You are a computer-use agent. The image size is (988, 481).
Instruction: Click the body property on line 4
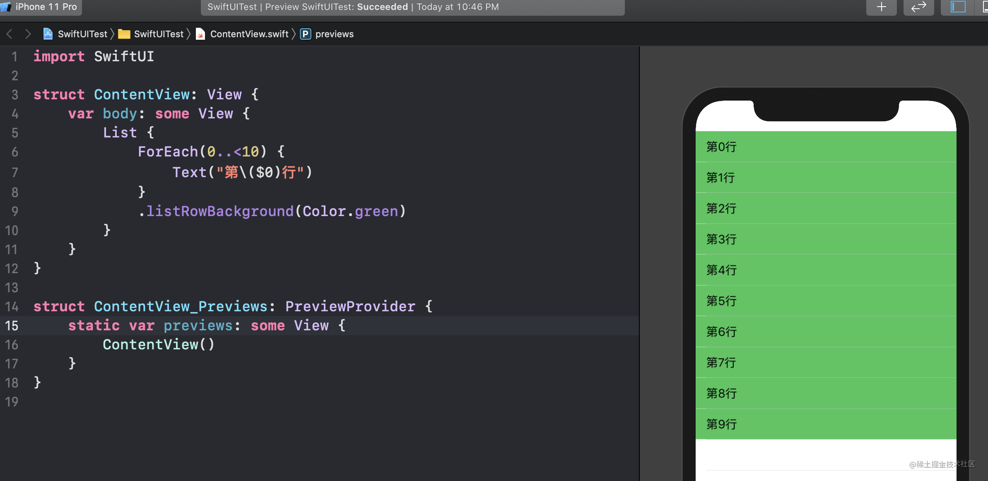(x=120, y=113)
